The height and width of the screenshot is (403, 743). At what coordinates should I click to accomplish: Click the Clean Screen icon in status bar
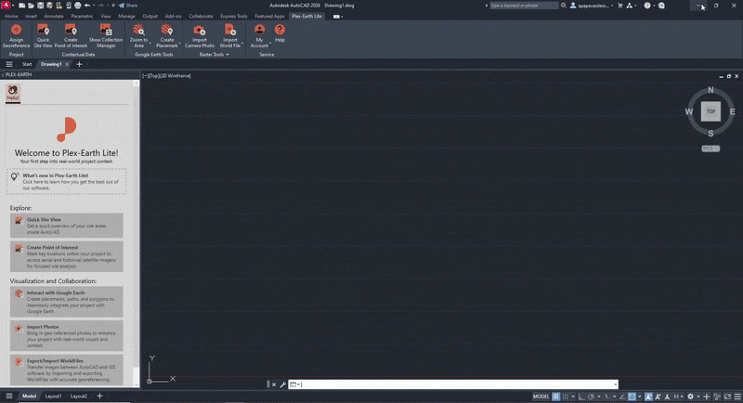[x=727, y=396]
